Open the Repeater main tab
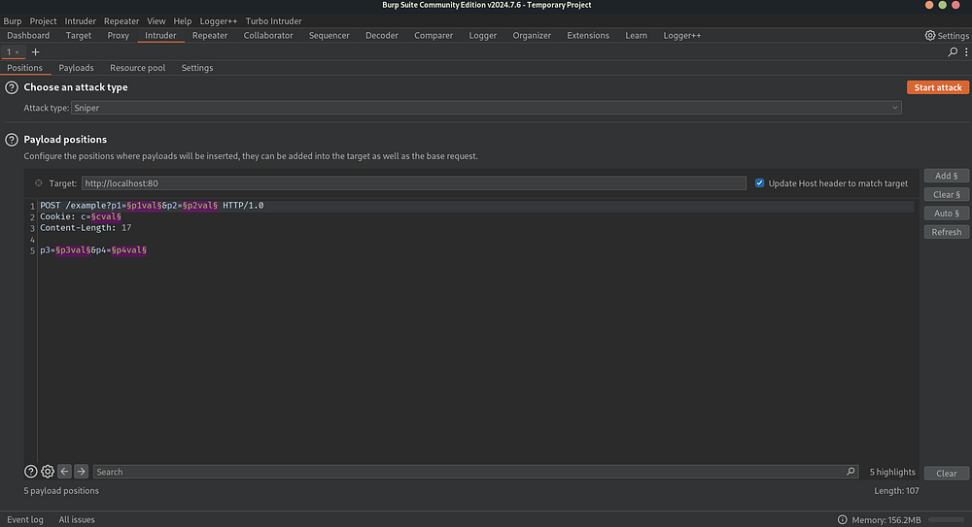This screenshot has width=972, height=527. 210,35
